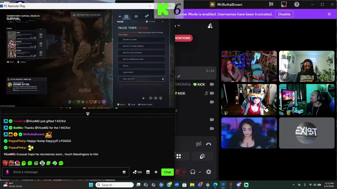Open the add friends icon in Discord
This screenshot has width=337, height=189.
pos(210,26)
